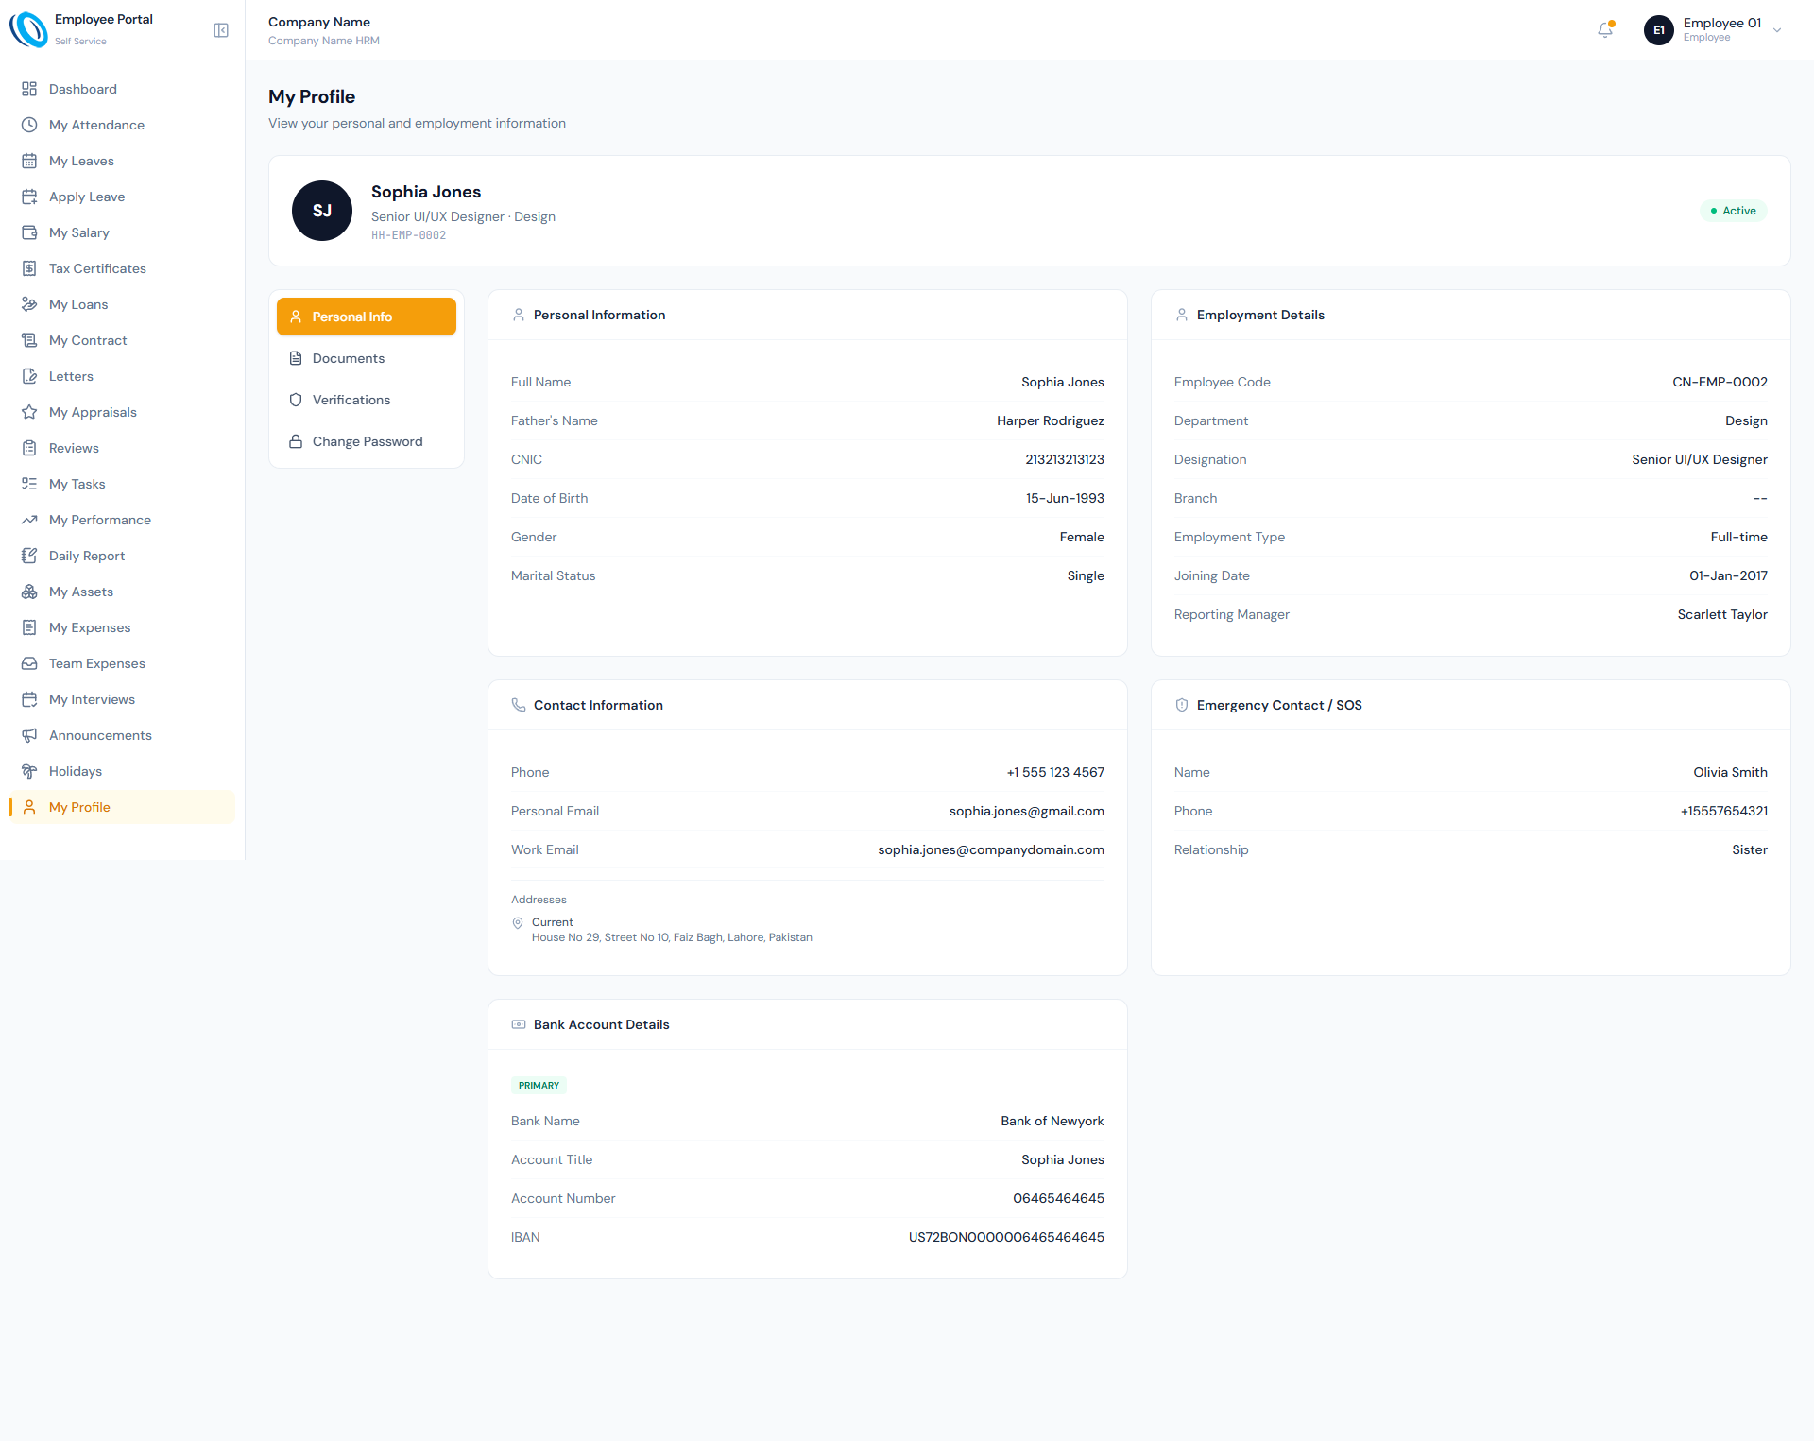Click reporting manager Scarlett Taylor
1814x1441 pixels.
click(x=1722, y=614)
